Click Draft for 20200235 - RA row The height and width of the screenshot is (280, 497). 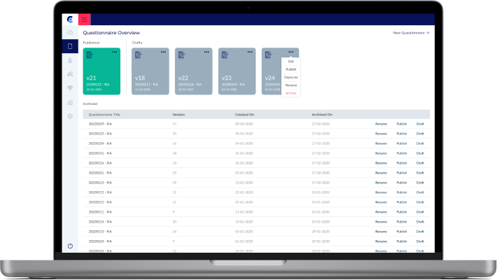coord(420,241)
